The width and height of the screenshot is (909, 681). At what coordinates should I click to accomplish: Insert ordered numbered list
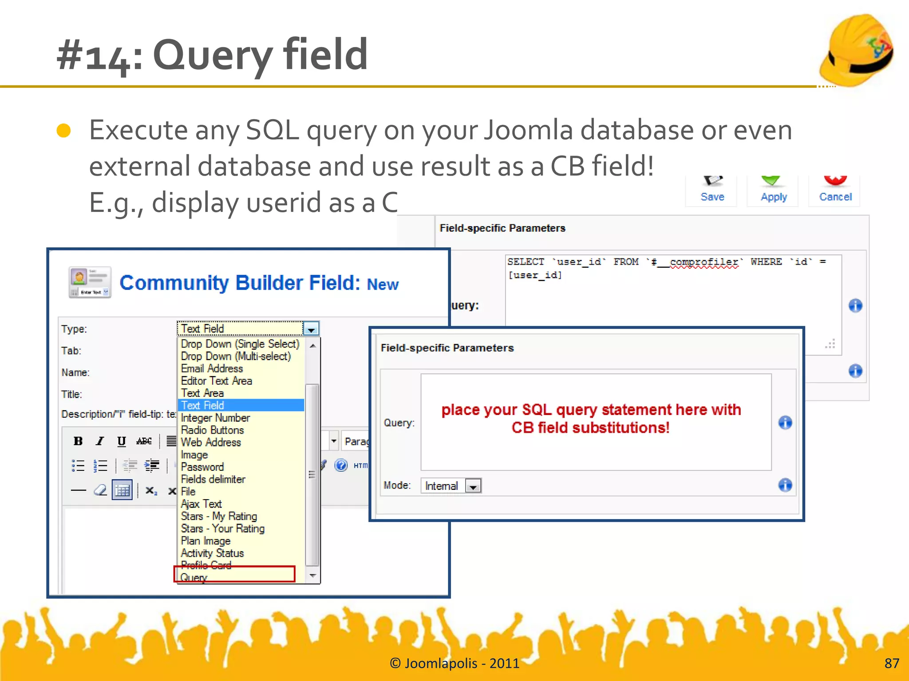(100, 465)
